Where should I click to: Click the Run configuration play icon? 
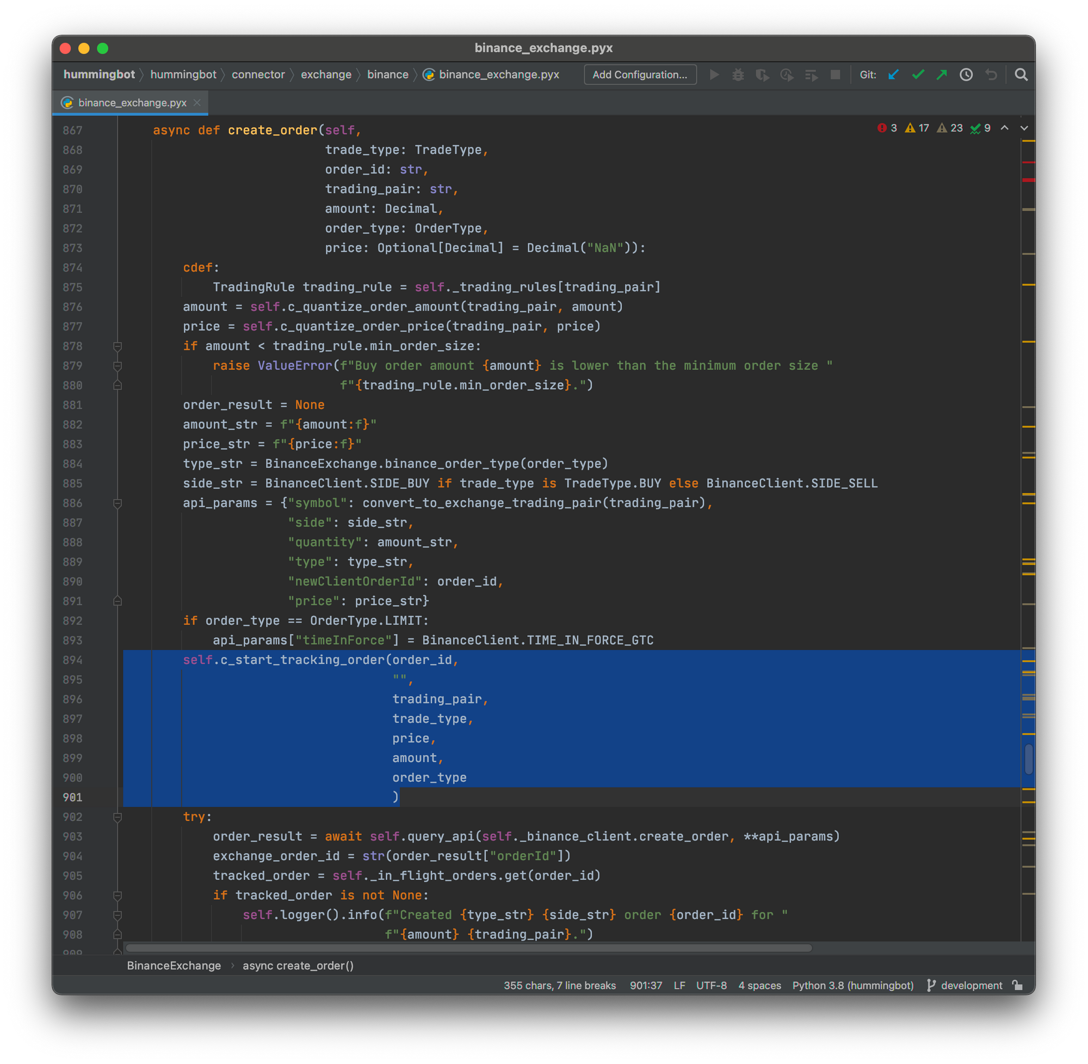[x=714, y=75]
